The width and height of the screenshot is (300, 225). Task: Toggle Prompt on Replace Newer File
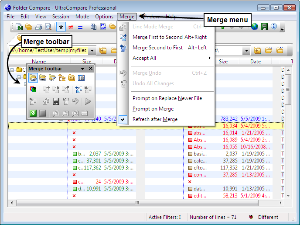(166, 98)
